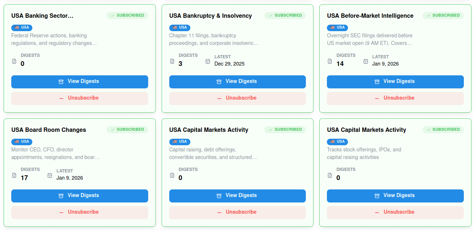Image resolution: width=474 pixels, height=230 pixels.
Task: Click Subscribed badge on Board Room Changes card
Action: click(127, 130)
